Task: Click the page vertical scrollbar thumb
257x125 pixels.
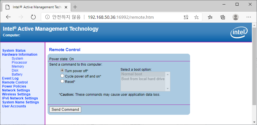Action: click(x=254, y=66)
